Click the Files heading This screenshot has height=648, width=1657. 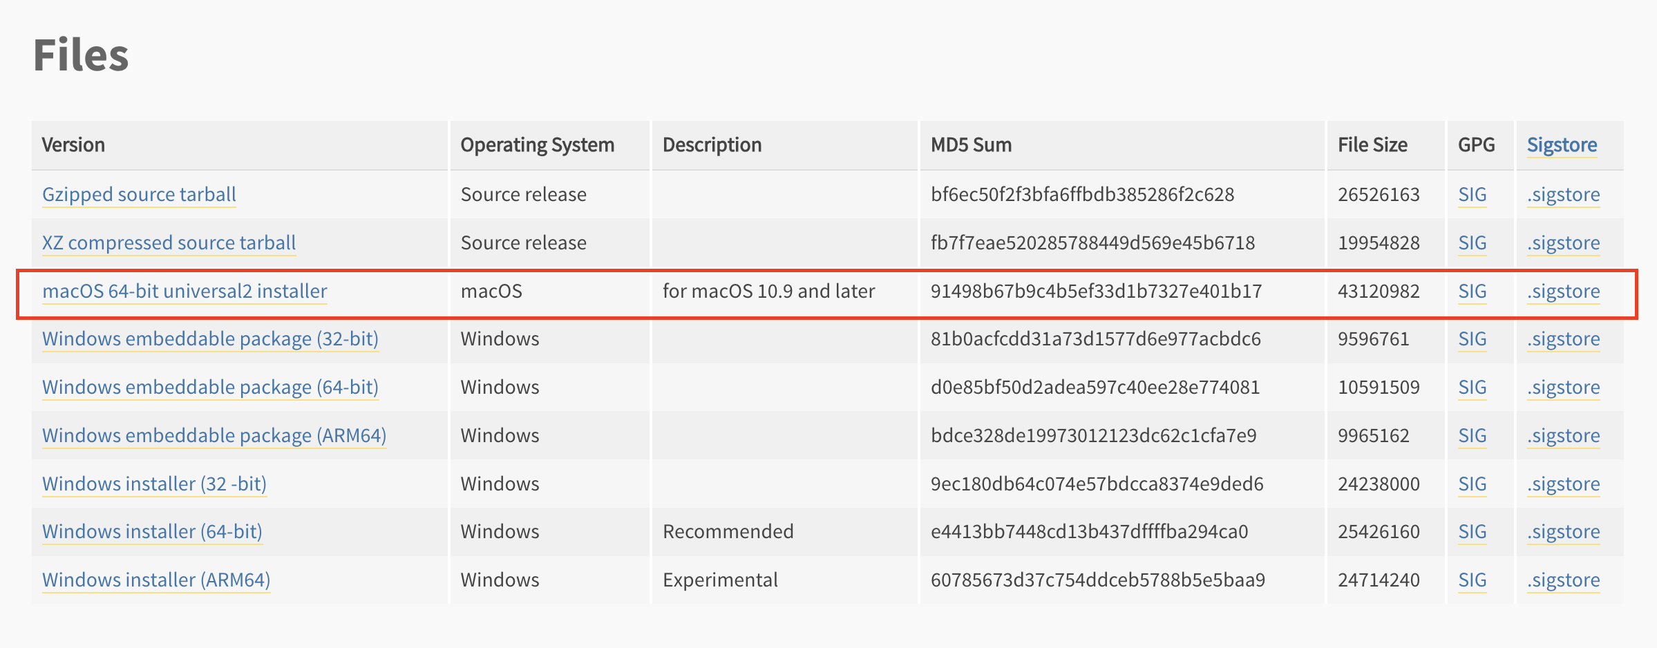[x=81, y=55]
